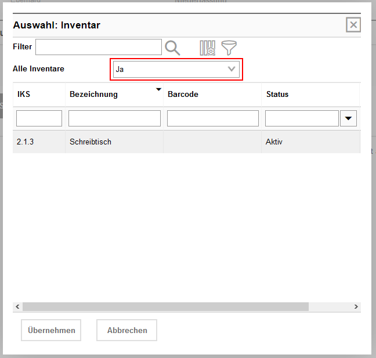The width and height of the screenshot is (376, 358).
Task: Click the horizontal scrollbar right arrow
Action: (356, 306)
